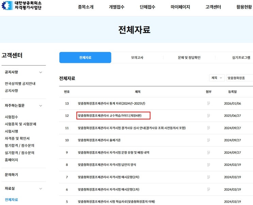The width and height of the screenshot is (253, 205).
Task: Click the 첨부 column header
Action: coord(208,92)
